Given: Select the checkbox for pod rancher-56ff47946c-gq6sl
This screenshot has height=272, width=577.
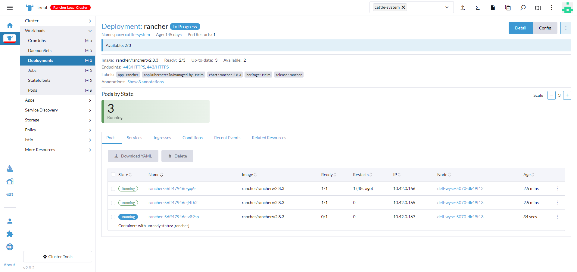Looking at the screenshot, I should 113,189.
